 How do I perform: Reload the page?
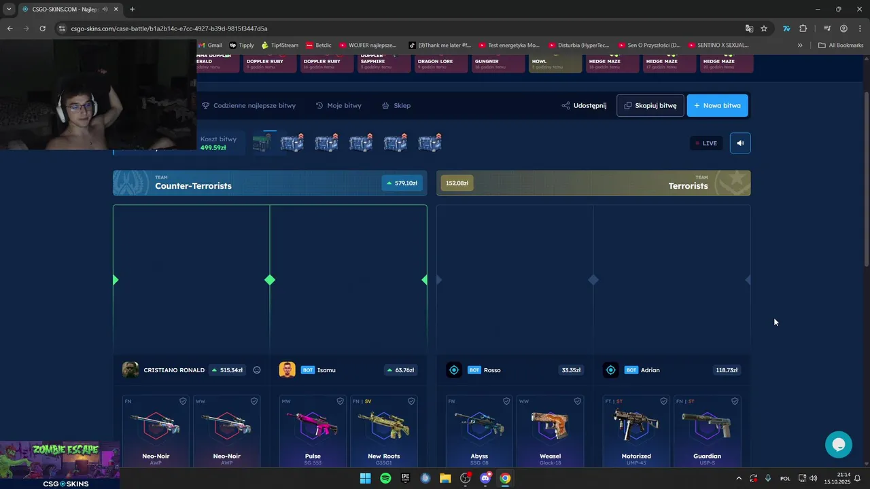pyautogui.click(x=42, y=29)
